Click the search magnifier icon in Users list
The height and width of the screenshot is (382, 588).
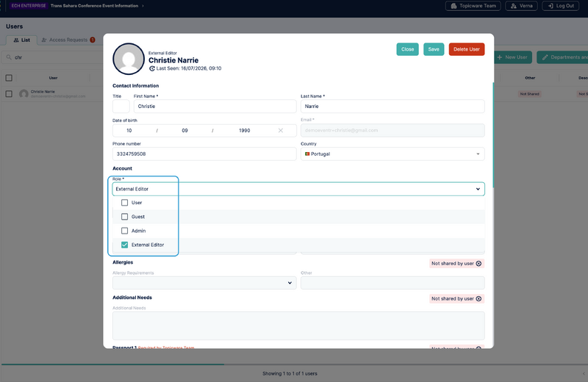pyautogui.click(x=9, y=57)
